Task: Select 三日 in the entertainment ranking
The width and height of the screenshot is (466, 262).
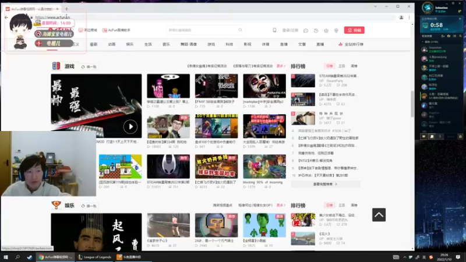Action: (342, 206)
